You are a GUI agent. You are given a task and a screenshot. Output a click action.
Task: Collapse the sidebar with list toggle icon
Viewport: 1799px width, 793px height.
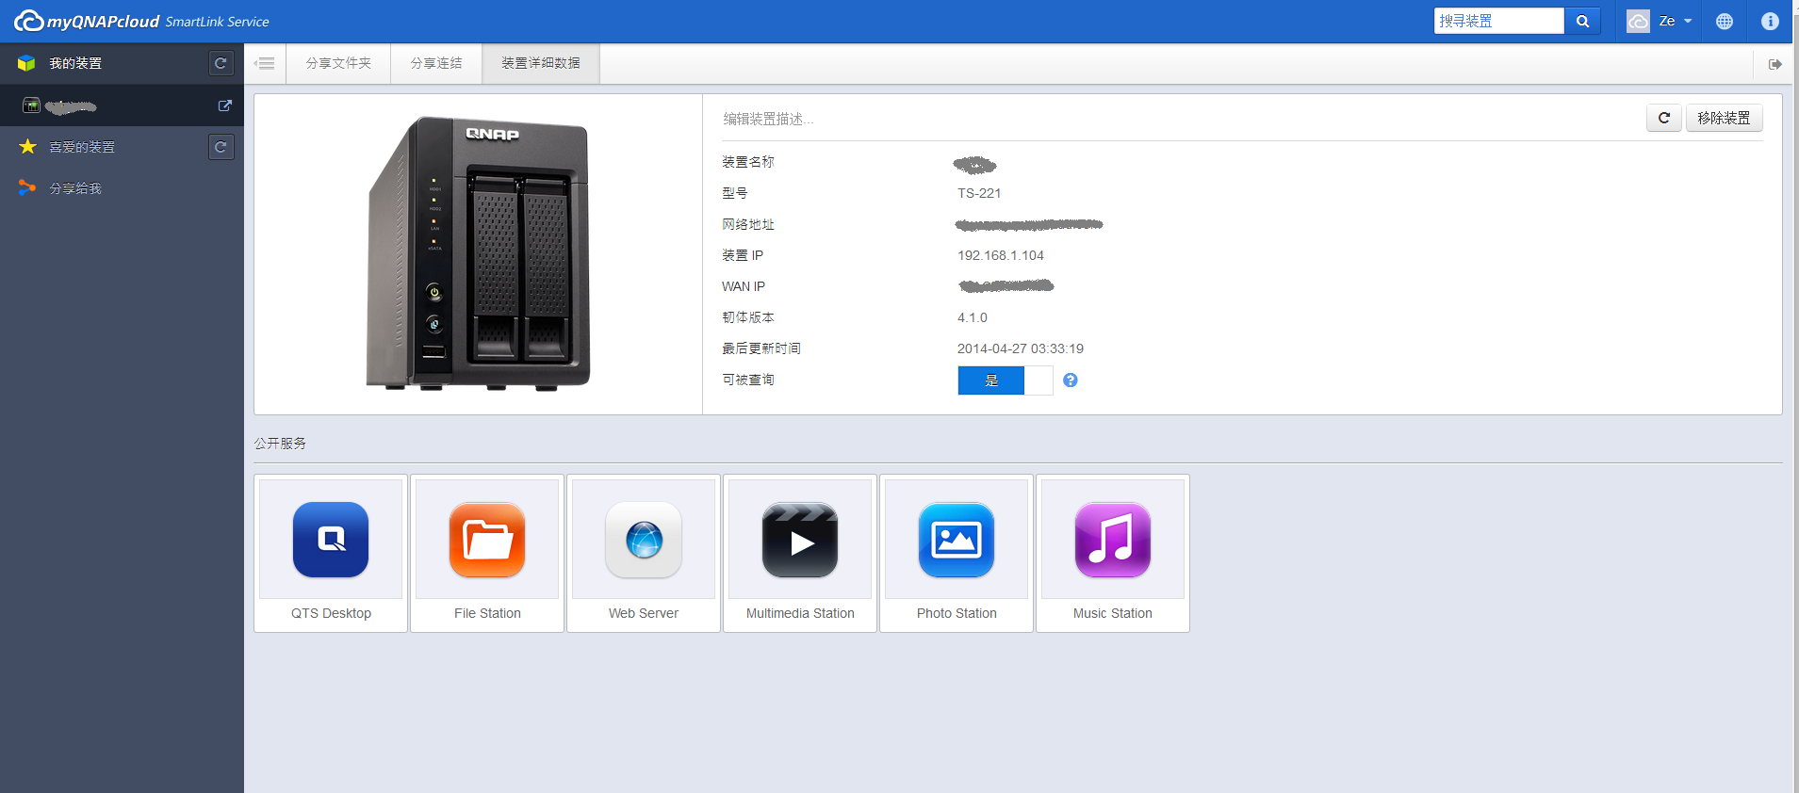coord(265,63)
